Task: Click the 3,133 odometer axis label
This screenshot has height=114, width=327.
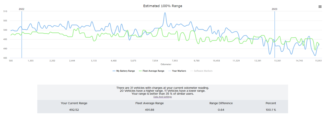Action: tap(94, 61)
